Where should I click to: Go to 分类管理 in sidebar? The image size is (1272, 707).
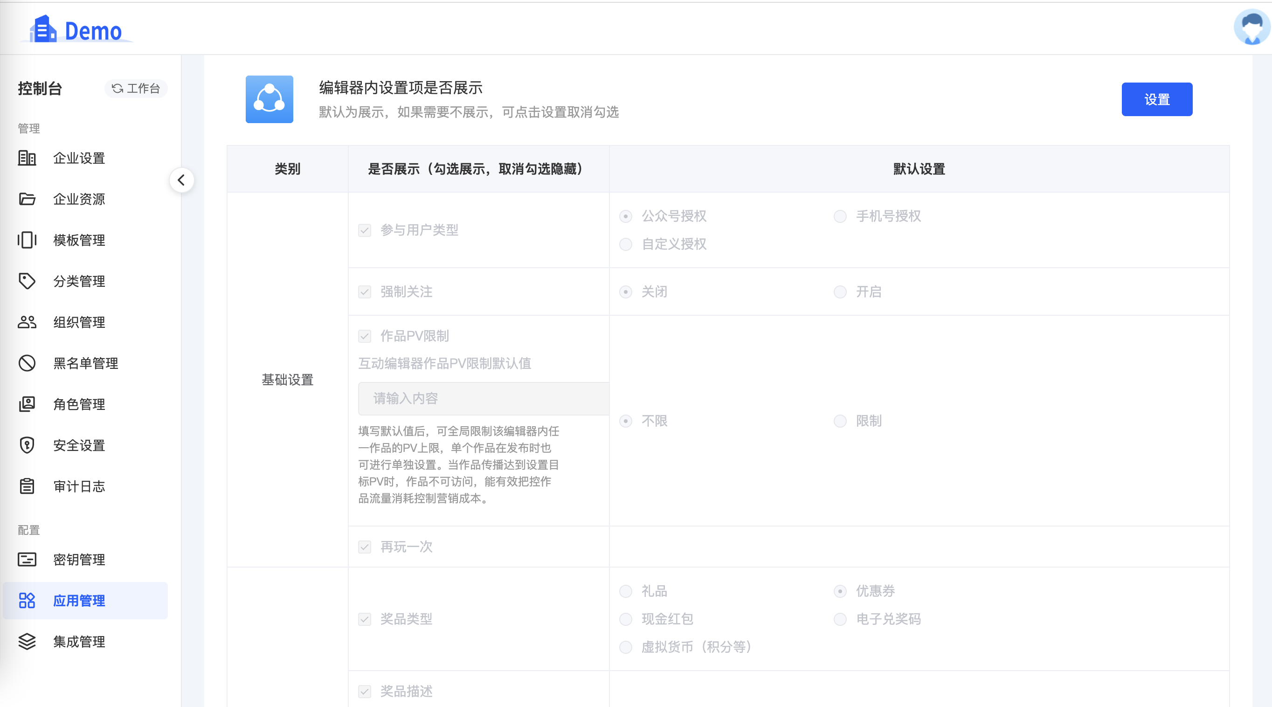pyautogui.click(x=85, y=281)
